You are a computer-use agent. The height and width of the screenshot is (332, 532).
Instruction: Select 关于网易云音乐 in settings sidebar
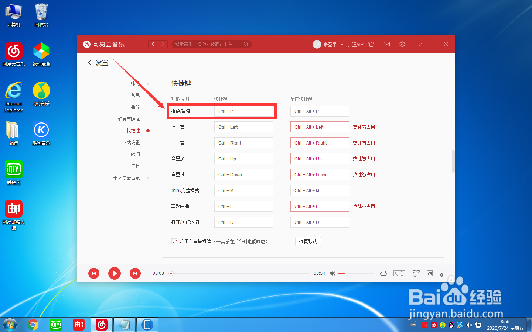click(124, 178)
